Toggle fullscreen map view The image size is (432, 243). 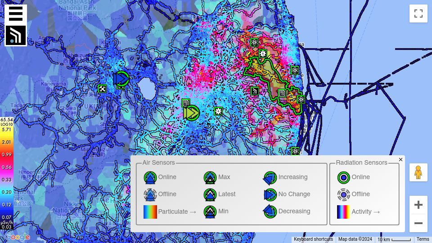coord(418,13)
